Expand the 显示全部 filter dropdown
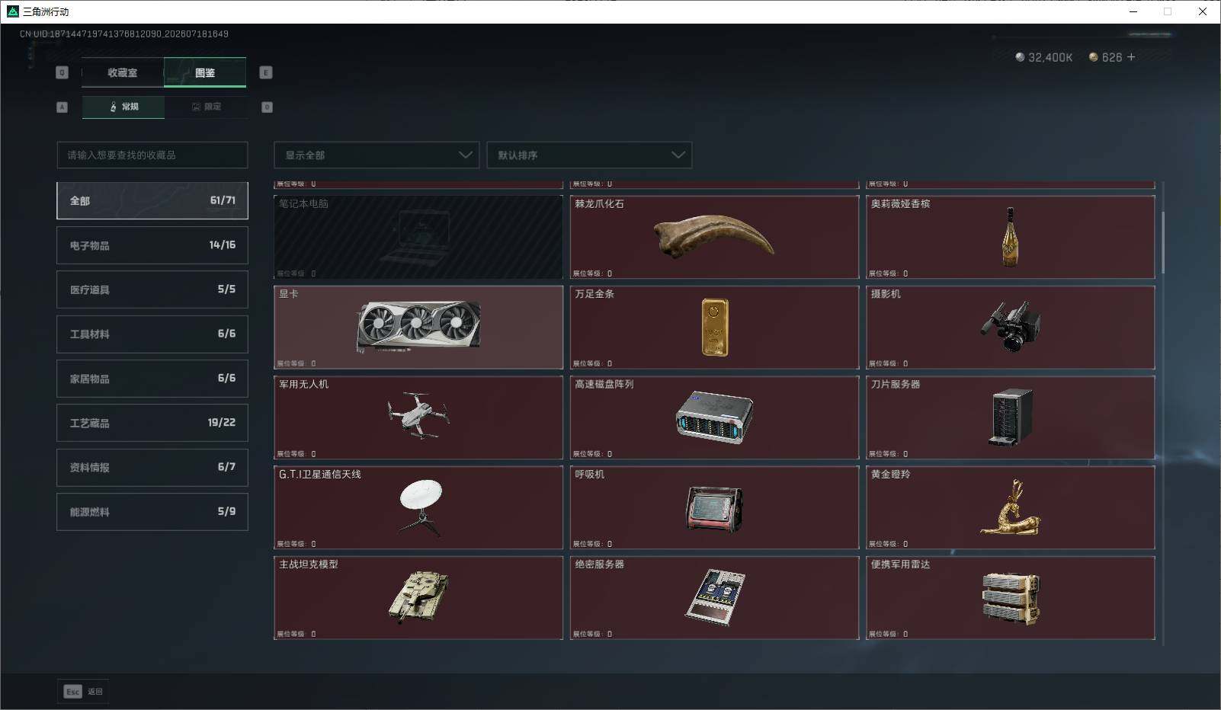The width and height of the screenshot is (1221, 710). 377,155
